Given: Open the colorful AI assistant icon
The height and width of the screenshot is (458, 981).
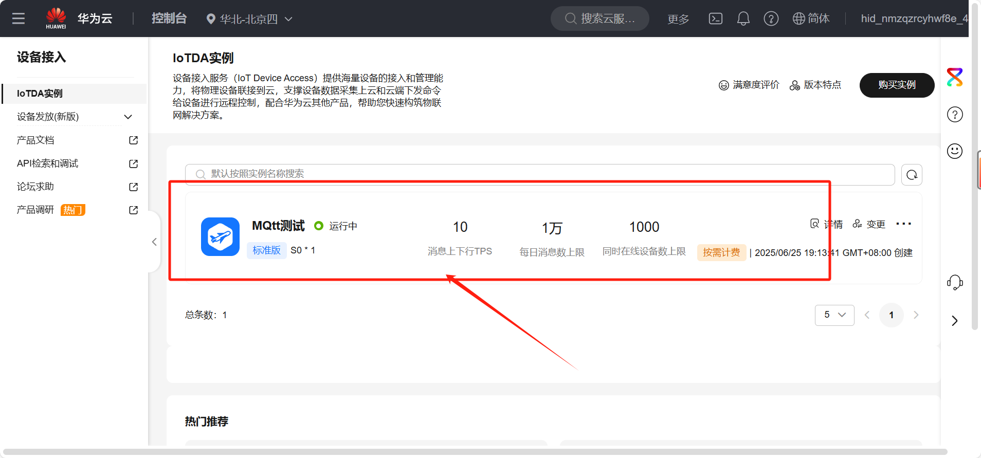Looking at the screenshot, I should [x=955, y=77].
